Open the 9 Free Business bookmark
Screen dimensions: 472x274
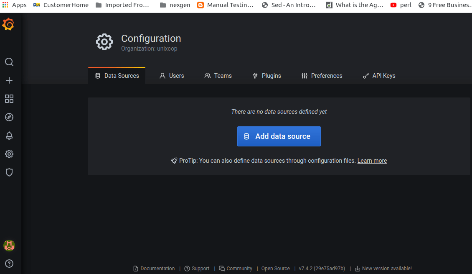[x=445, y=5]
